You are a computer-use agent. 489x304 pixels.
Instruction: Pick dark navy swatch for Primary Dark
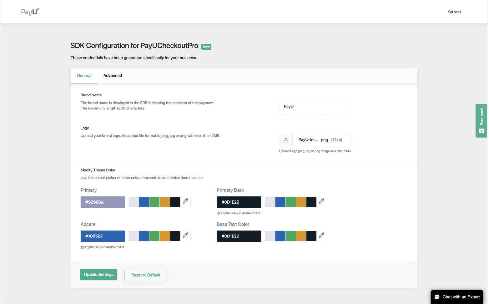point(311,202)
